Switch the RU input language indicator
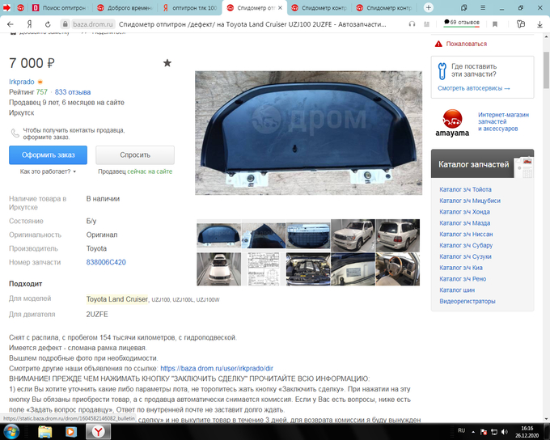Screen dimensions: 550x440 pyautogui.click(x=462, y=430)
